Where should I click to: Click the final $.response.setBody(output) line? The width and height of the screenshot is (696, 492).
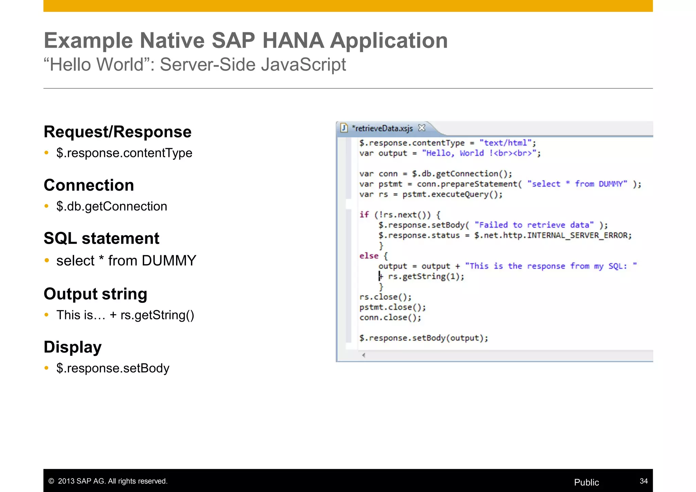click(423, 338)
